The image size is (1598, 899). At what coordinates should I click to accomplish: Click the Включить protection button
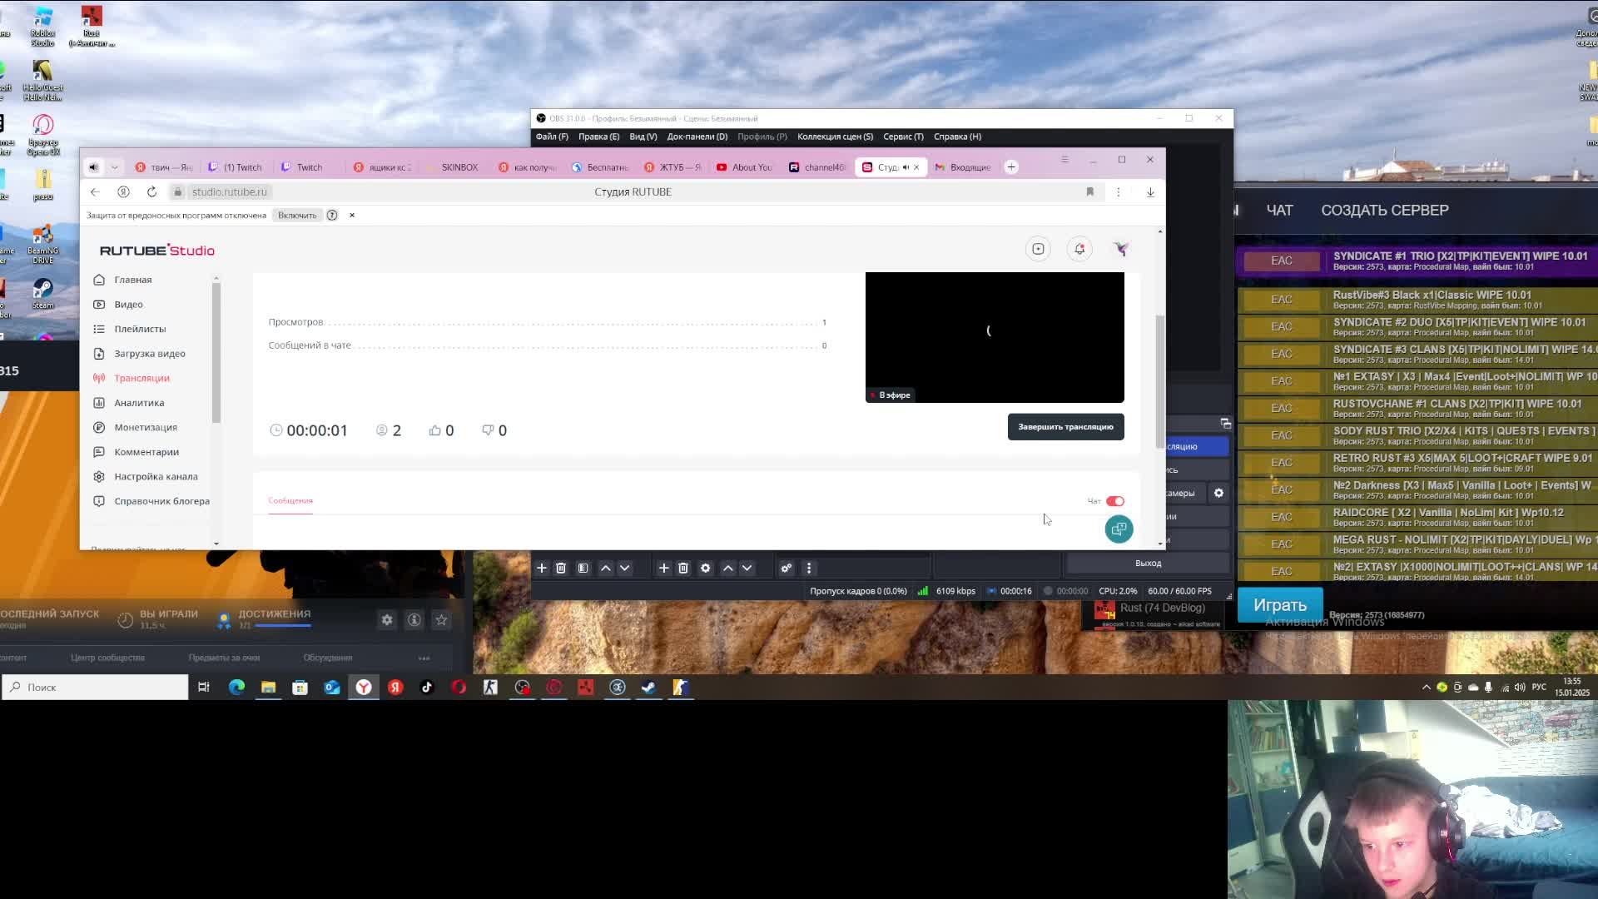tap(297, 216)
